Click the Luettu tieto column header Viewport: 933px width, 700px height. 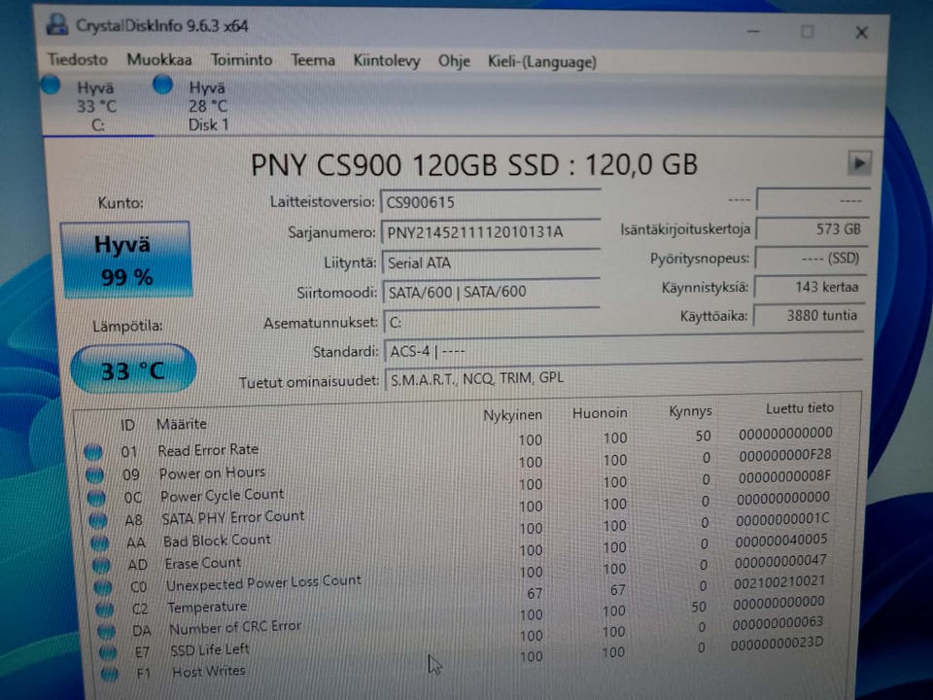(x=800, y=408)
